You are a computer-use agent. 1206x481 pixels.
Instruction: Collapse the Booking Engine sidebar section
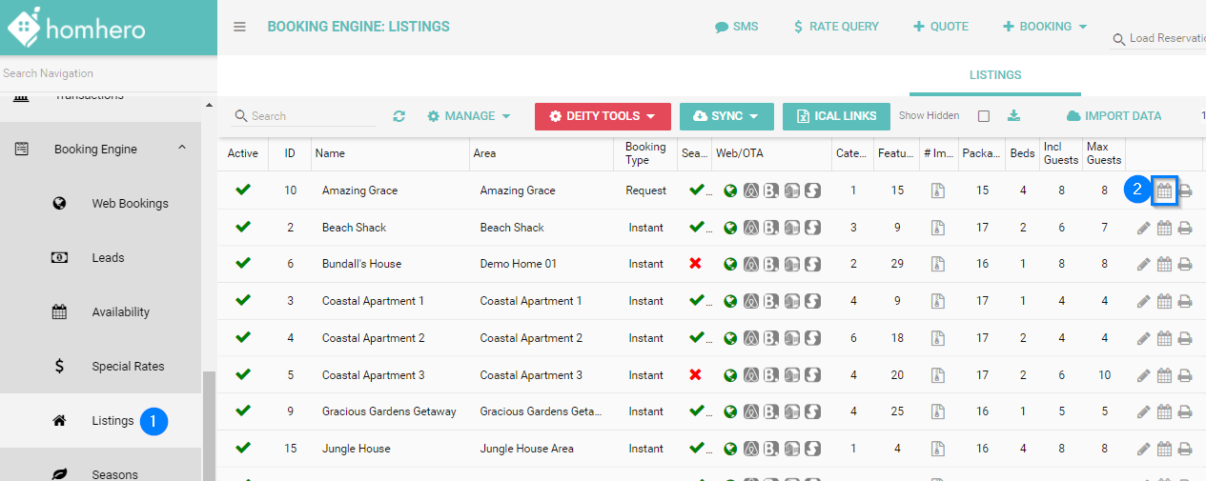pyautogui.click(x=181, y=149)
